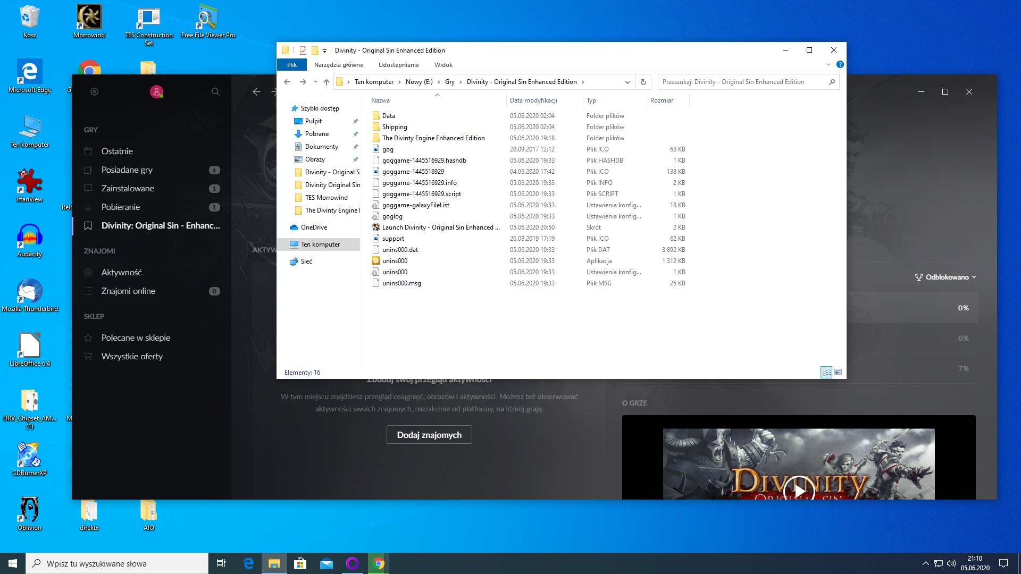The image size is (1021, 574).
Task: Open Task View from taskbar
Action: (221, 563)
